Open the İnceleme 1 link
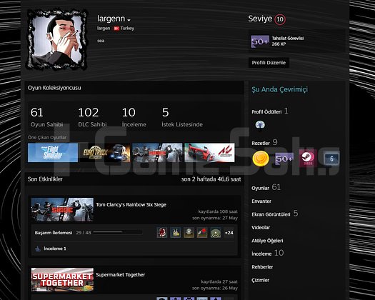This screenshot has height=300, width=375. point(55,249)
